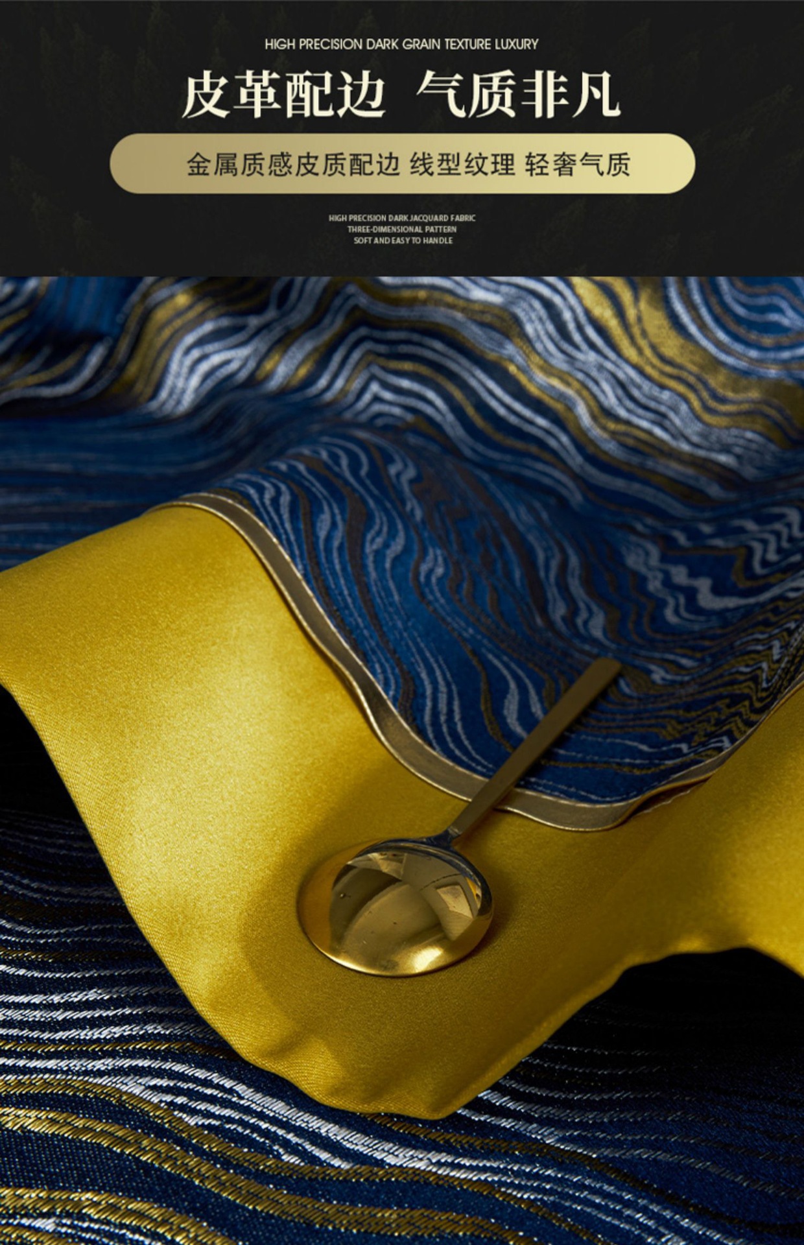Click the gold banner '金属质感皮质配边 线型纹理 轻奢气质'
This screenshot has height=1245, width=804.
[x=402, y=163]
